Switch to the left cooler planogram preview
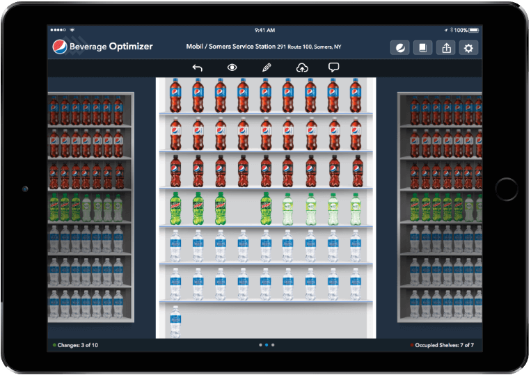Viewport: 531px width, 375px height. [x=90, y=207]
